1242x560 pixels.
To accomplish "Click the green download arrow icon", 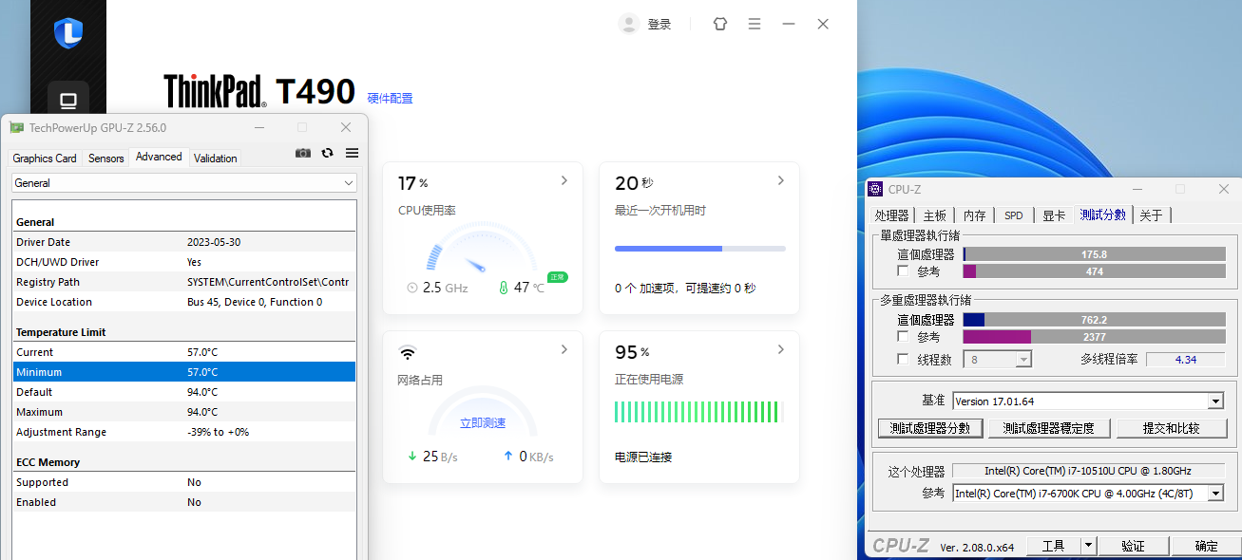I will pos(412,456).
